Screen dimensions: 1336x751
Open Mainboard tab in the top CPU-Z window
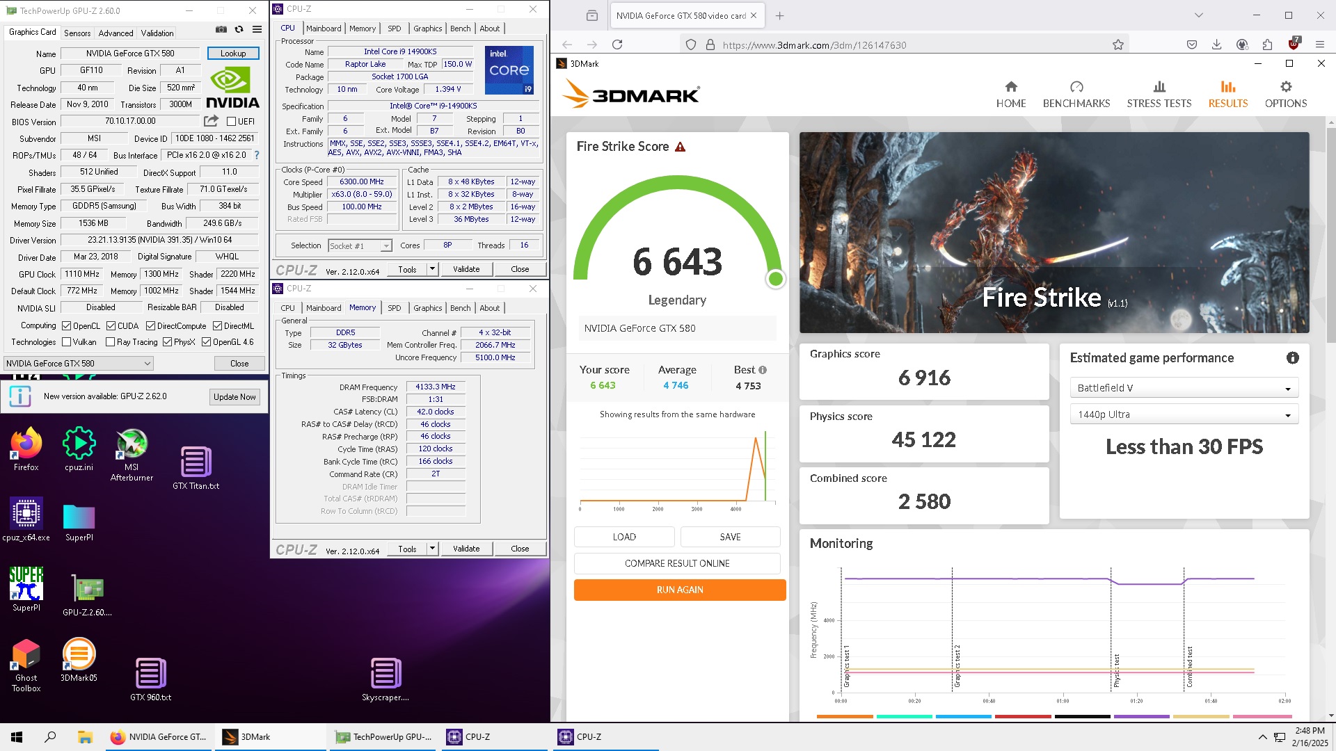[324, 29]
